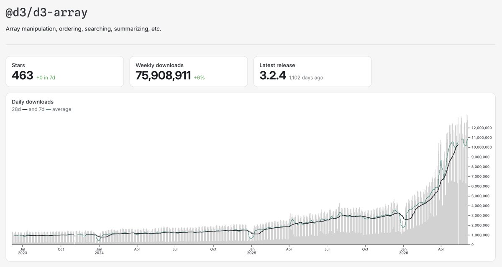Click the Jan 2024 x-axis label
The width and height of the screenshot is (502, 267).
pyautogui.click(x=99, y=251)
